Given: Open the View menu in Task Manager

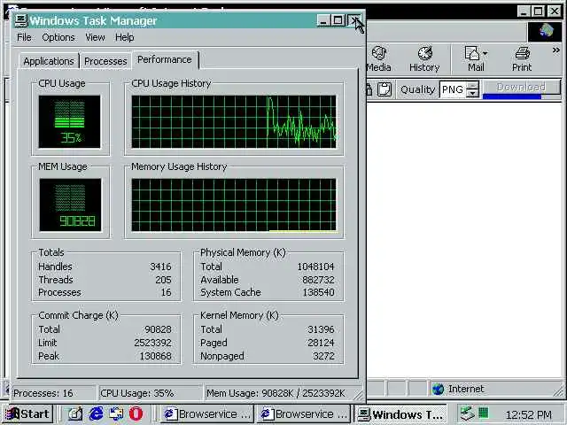Looking at the screenshot, I should point(95,37).
